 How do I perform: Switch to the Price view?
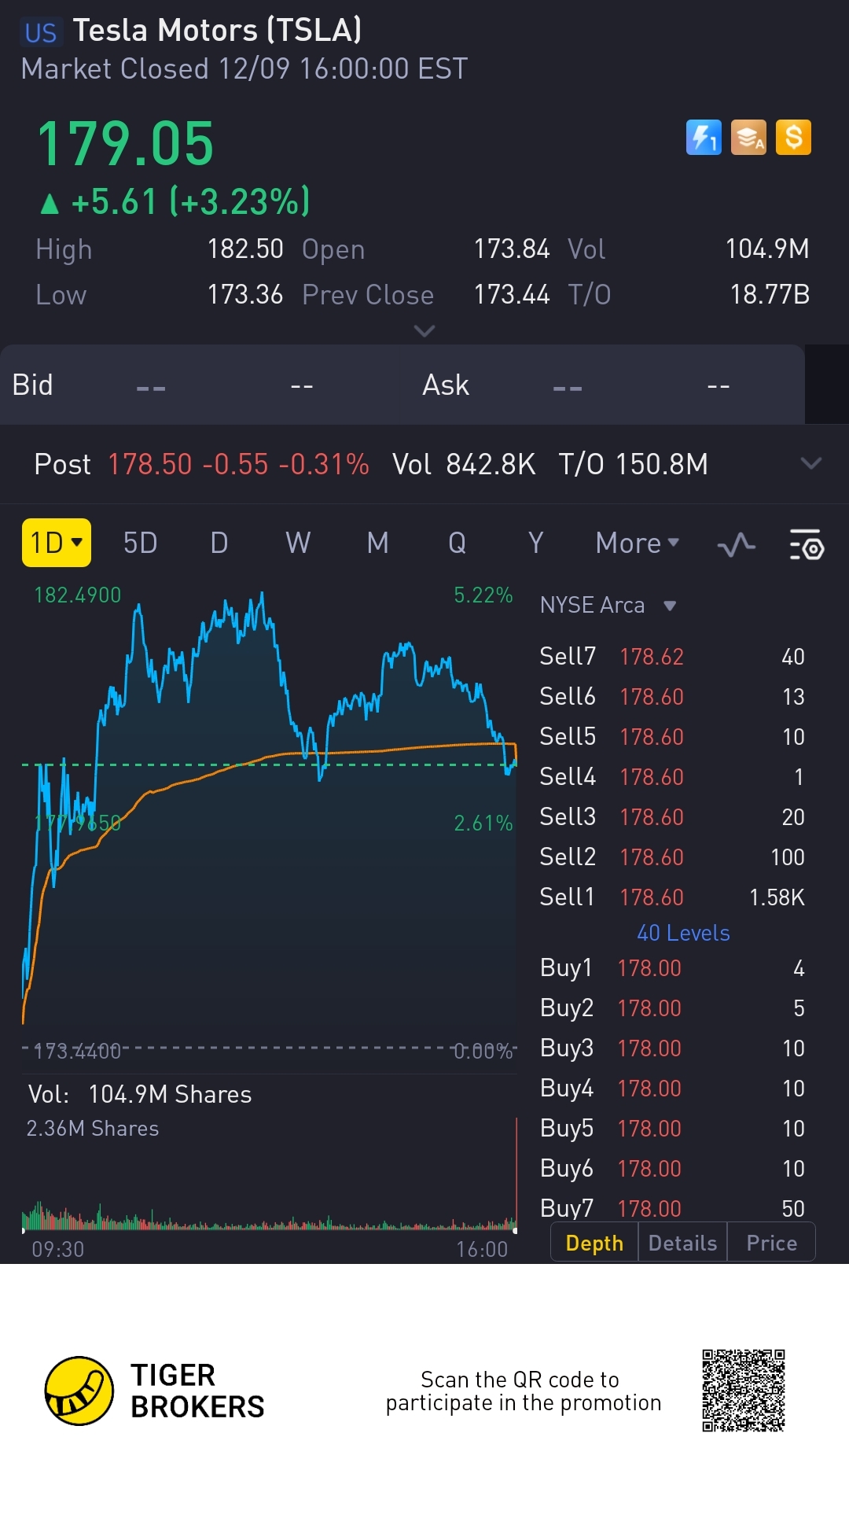(771, 1243)
